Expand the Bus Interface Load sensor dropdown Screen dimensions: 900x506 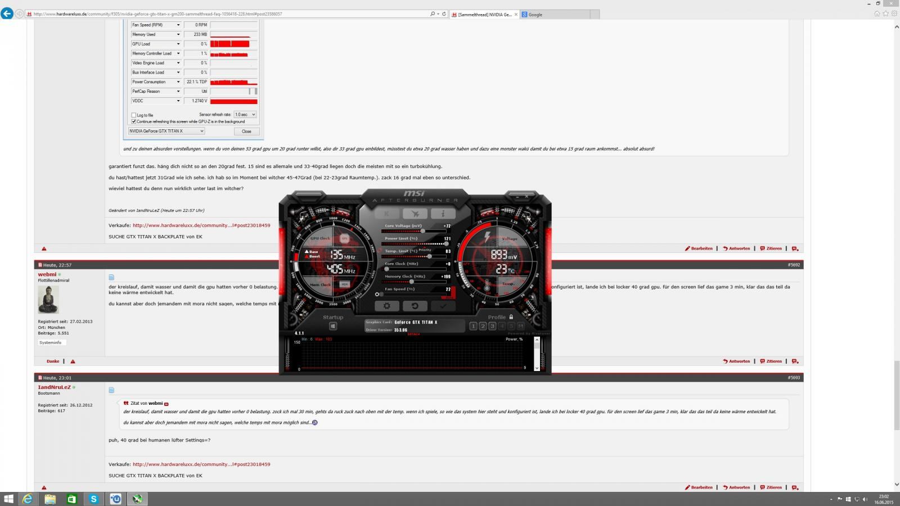coord(178,73)
